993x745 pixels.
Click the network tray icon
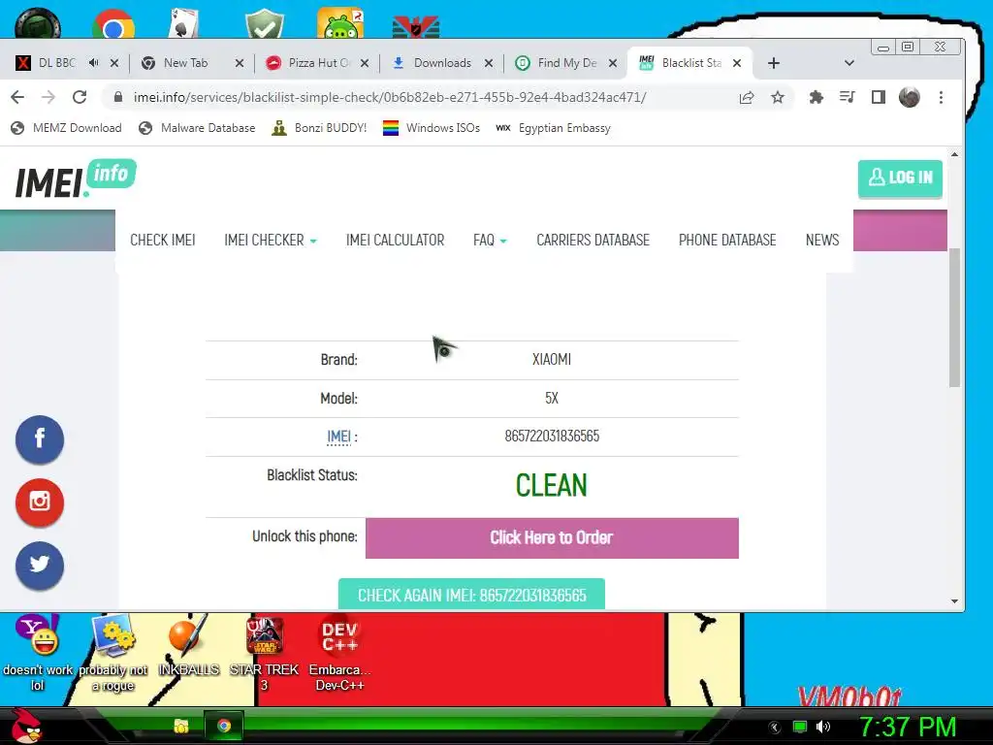coord(800,727)
